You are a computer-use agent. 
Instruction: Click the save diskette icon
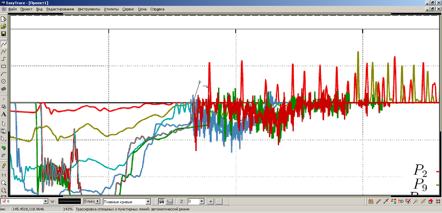click(4, 34)
